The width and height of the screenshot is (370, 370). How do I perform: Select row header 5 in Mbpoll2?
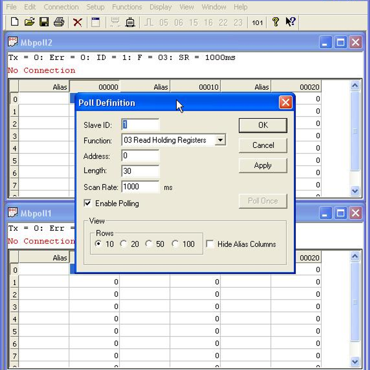[x=14, y=161]
